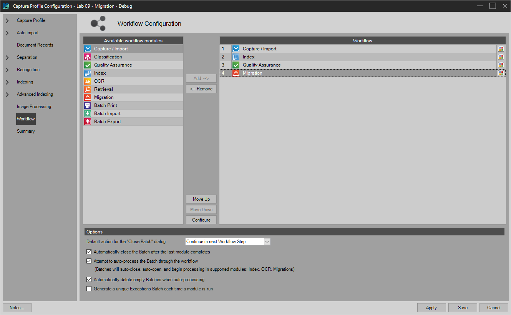Save the capture profile configuration

point(463,308)
